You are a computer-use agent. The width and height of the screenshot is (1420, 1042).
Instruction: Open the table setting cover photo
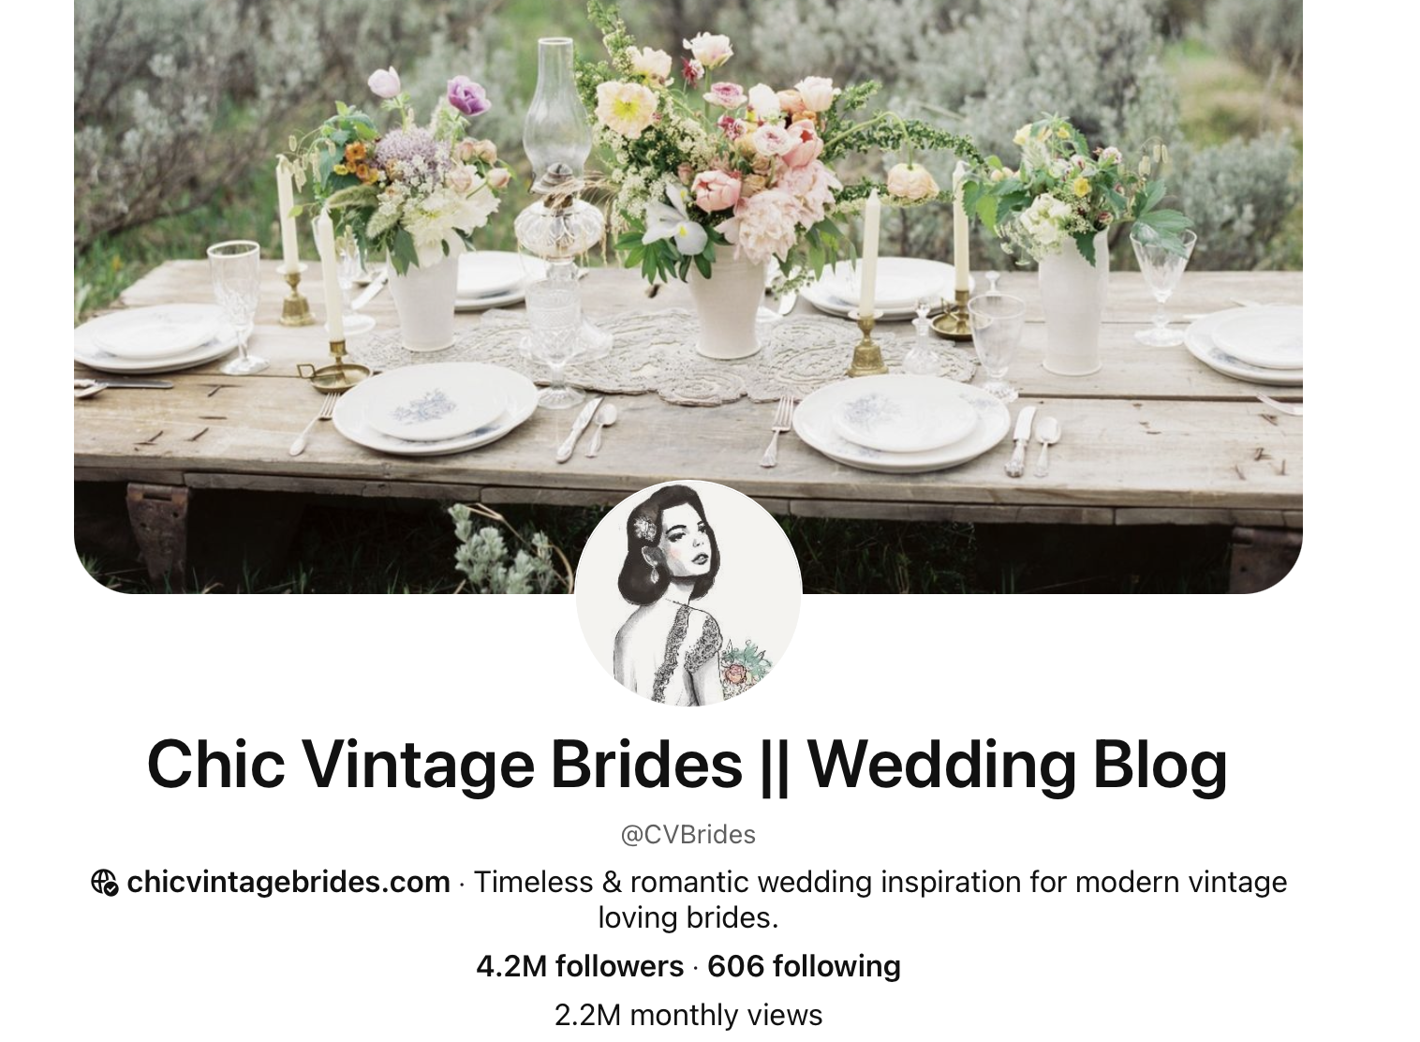pyautogui.click(x=688, y=296)
